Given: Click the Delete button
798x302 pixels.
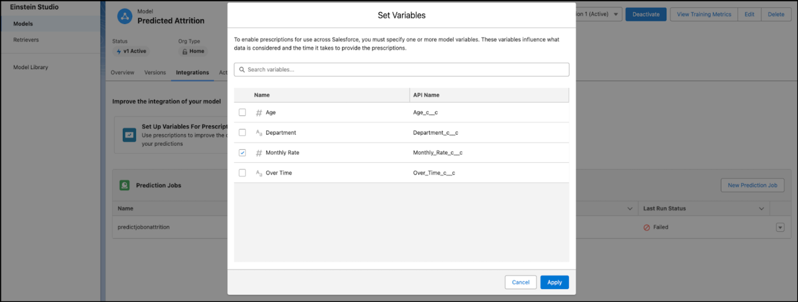Looking at the screenshot, I should [776, 14].
